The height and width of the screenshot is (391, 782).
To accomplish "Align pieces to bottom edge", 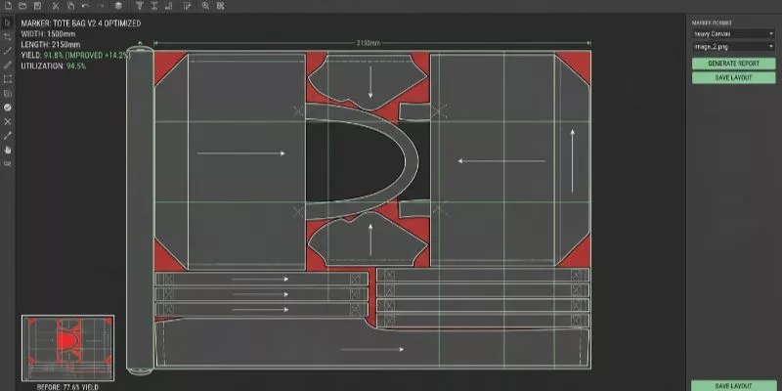I will (169, 6).
